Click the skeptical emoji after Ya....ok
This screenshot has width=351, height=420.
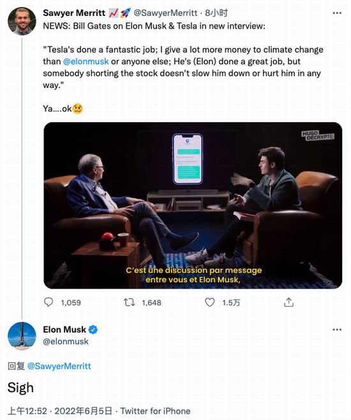(78, 108)
